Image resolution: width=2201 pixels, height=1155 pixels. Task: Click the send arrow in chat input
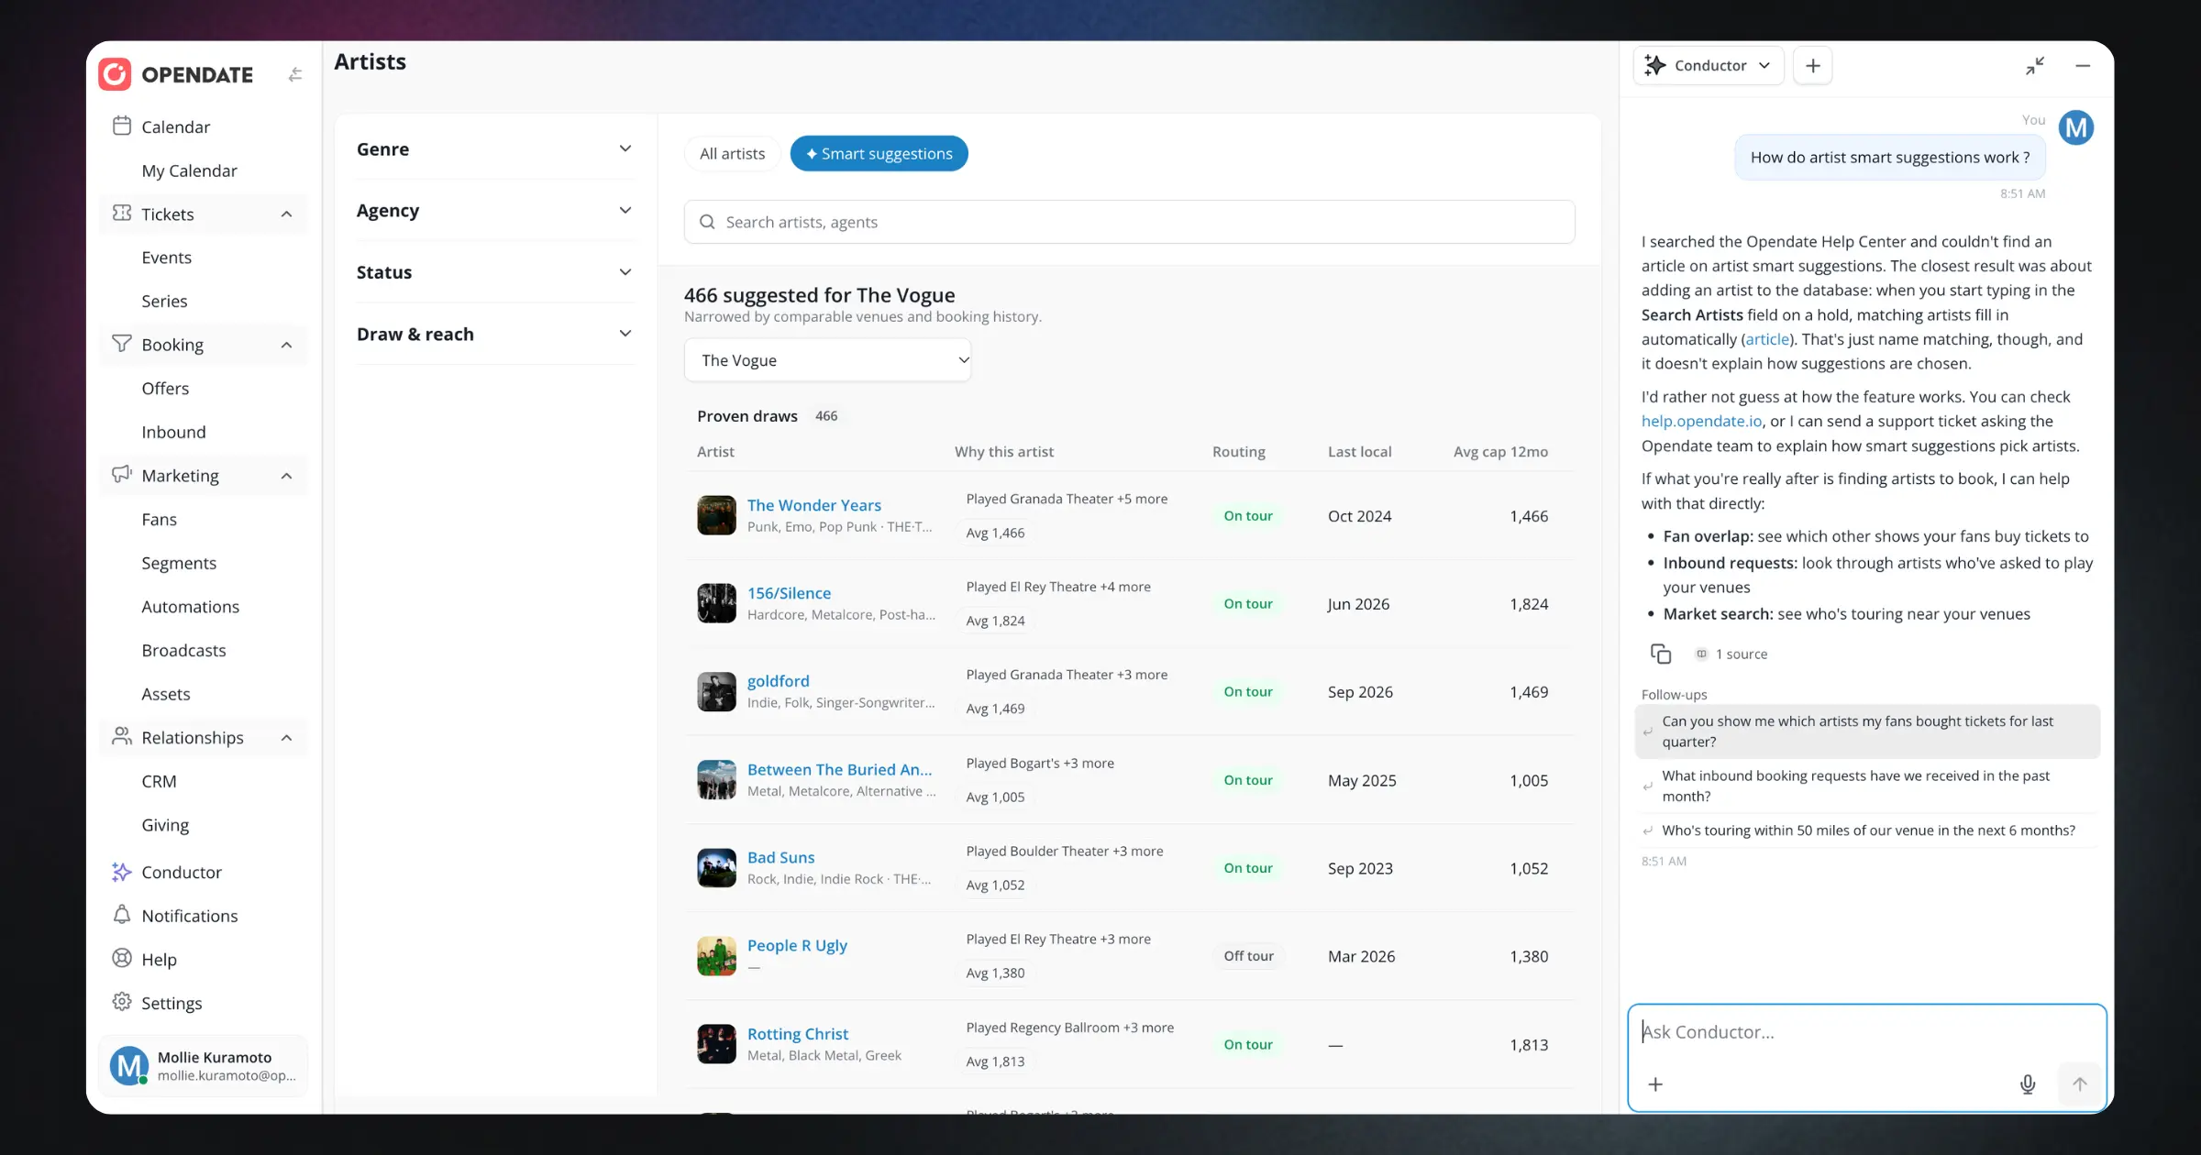click(2079, 1084)
